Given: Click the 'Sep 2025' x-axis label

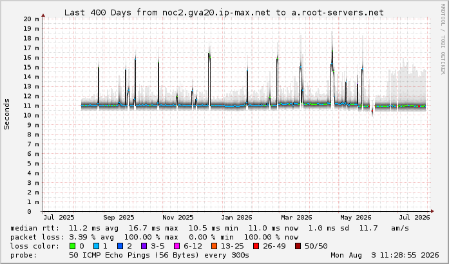Looking at the screenshot, I should 119,218.
